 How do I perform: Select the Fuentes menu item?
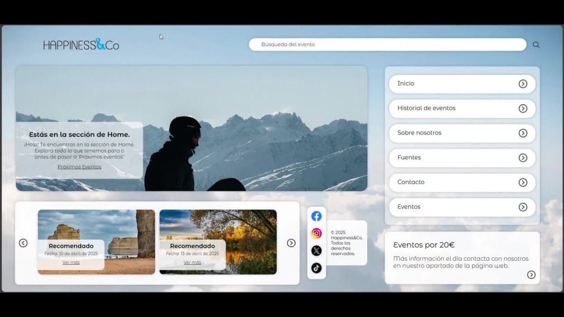[462, 158]
